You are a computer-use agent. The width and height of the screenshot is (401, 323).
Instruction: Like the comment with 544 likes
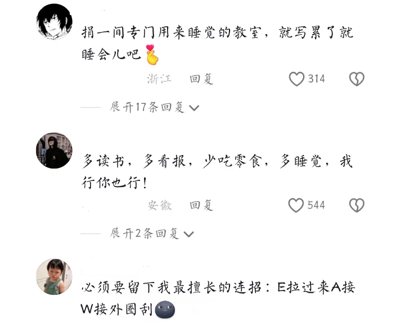click(296, 205)
